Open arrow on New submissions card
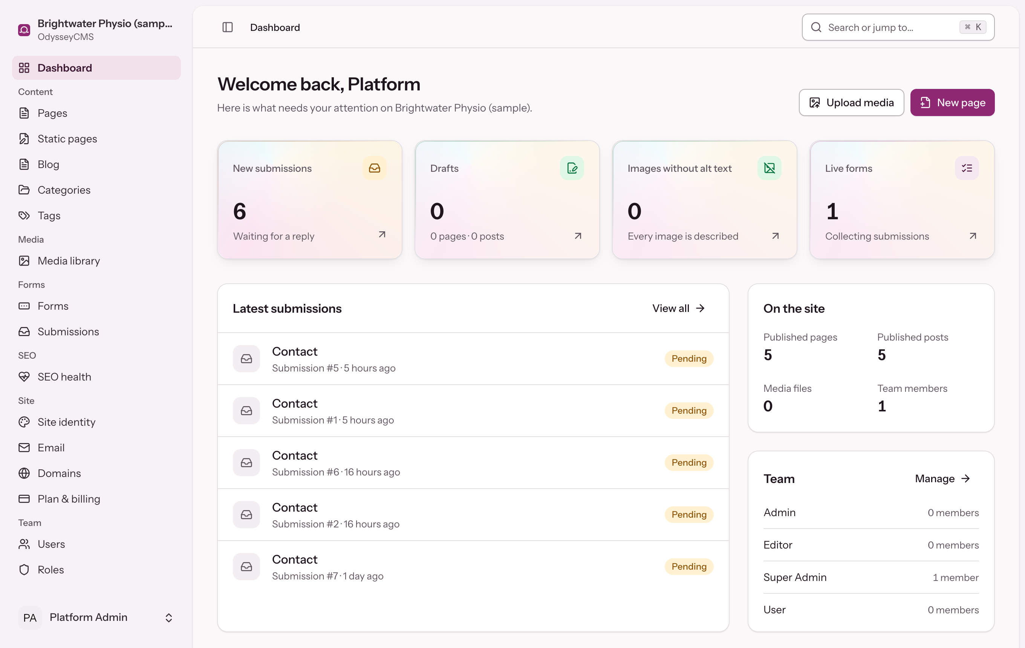 382,234
